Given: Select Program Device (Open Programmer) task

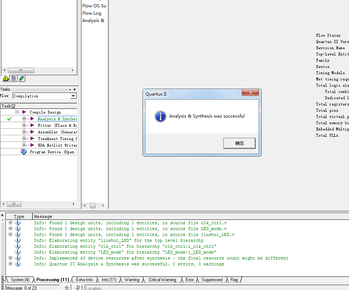Looking at the screenshot, I should pyautogui.click(x=53, y=152).
